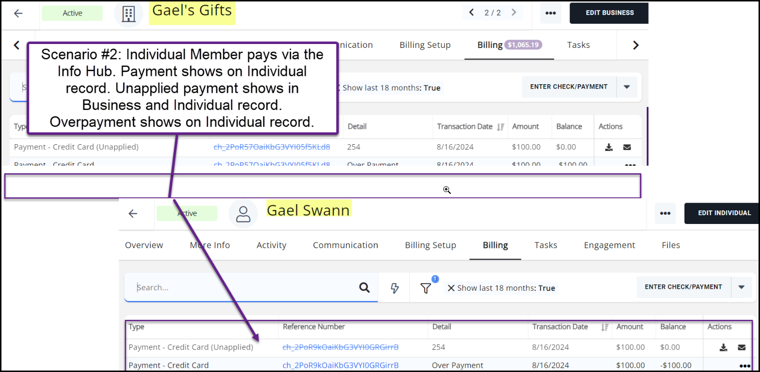
Task: Open the Communication tab for Gael Swann
Action: (x=345, y=245)
